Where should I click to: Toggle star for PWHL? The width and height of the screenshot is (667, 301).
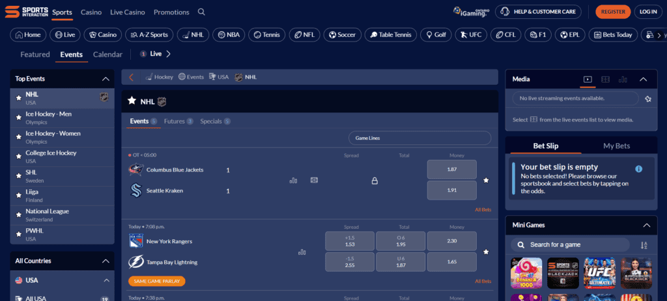tap(19, 234)
